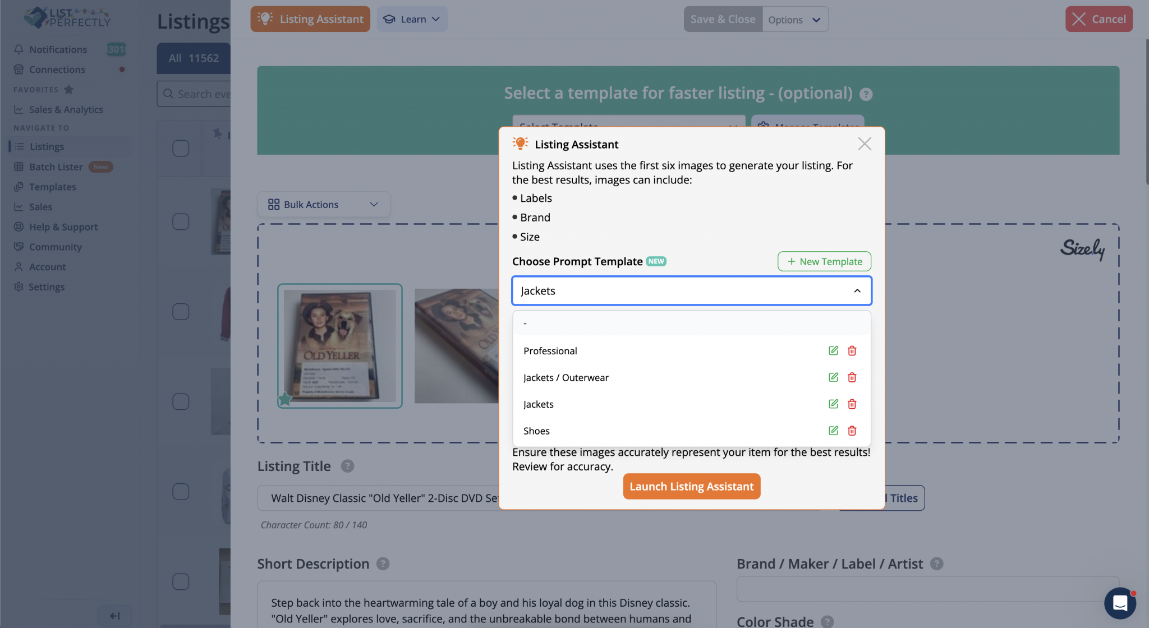Screen dimensions: 1149x628
Task: Open Connections from the sidebar
Action: point(56,70)
